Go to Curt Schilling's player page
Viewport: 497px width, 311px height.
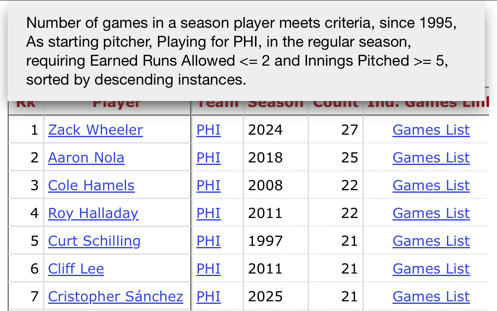pos(94,241)
